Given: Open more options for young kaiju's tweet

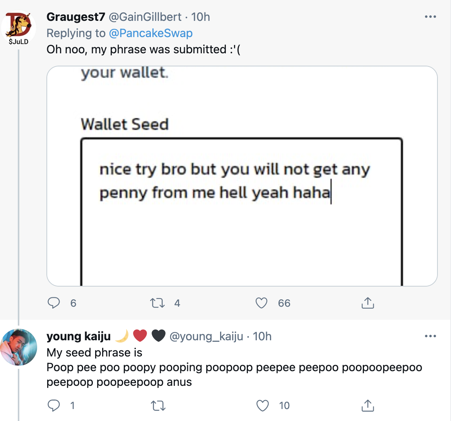Looking at the screenshot, I should tap(430, 336).
